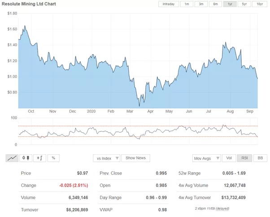This screenshot has width=270, height=217.
Task: Toggle the Vol indicator
Action: 229,158
